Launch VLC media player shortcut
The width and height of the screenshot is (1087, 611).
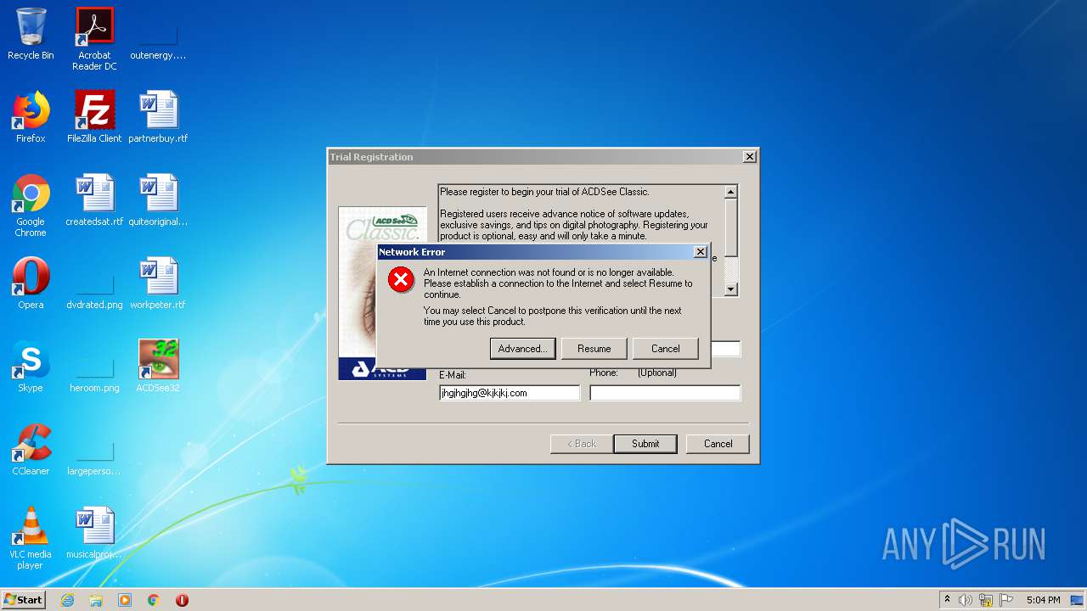click(31, 538)
